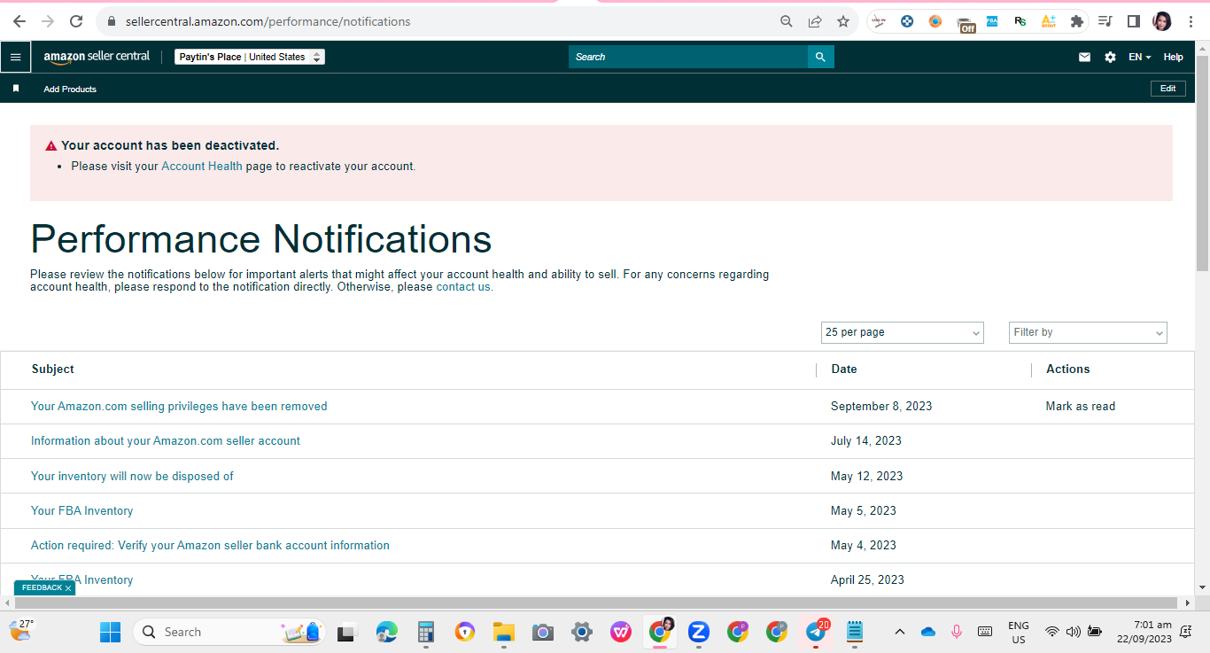Screen dimensions: 1210x653
Task: Open the FBA calculator extension
Action: coord(992,21)
